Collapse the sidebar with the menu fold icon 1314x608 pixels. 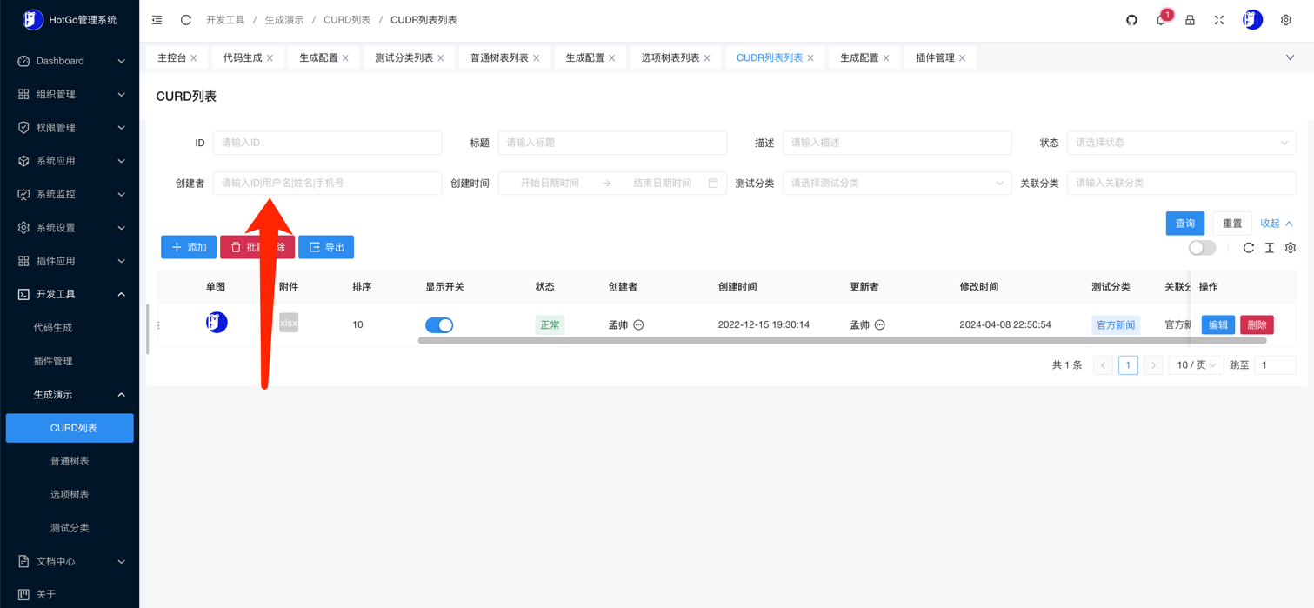pos(157,20)
